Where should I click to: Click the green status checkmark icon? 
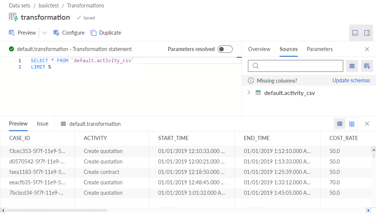tap(11, 49)
